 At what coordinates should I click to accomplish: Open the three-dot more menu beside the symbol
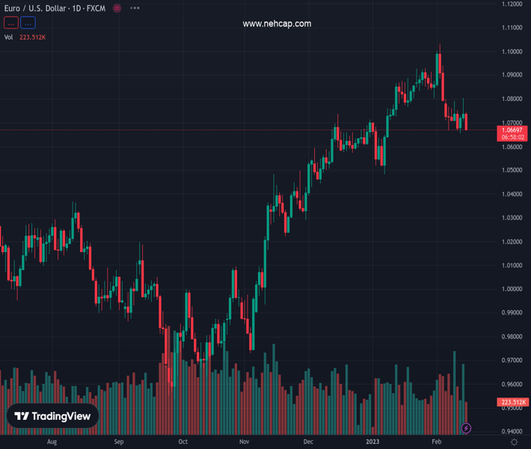click(x=135, y=8)
